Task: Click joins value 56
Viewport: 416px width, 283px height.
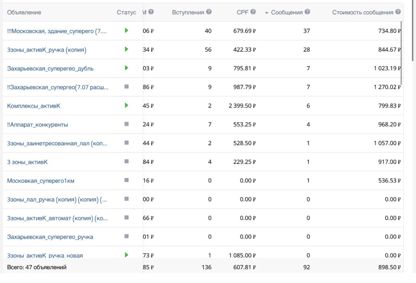Action: tap(208, 50)
